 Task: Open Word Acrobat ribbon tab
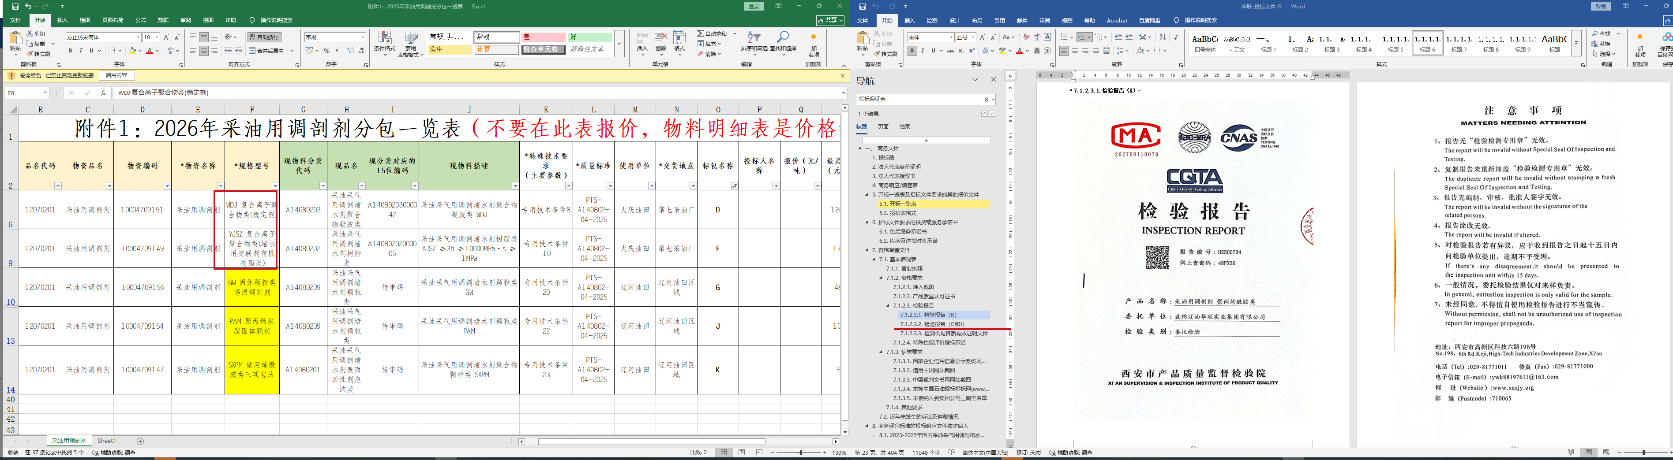(x=1116, y=21)
